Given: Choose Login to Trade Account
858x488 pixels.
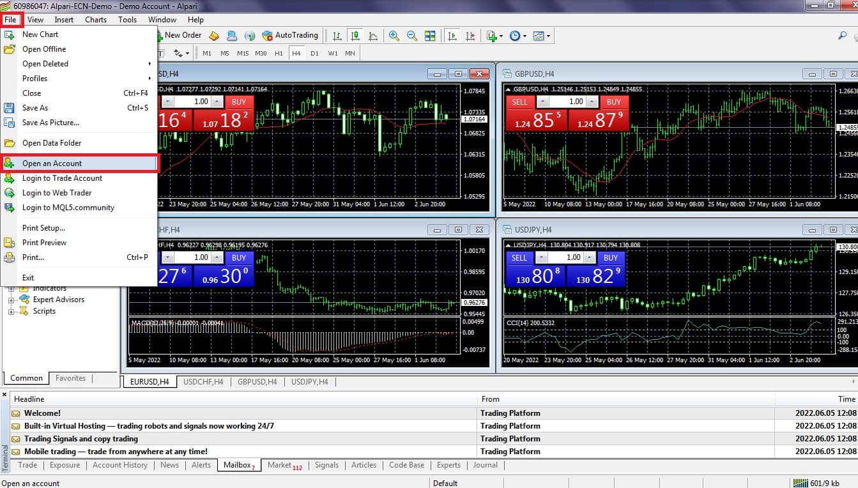Looking at the screenshot, I should click(x=79, y=178).
